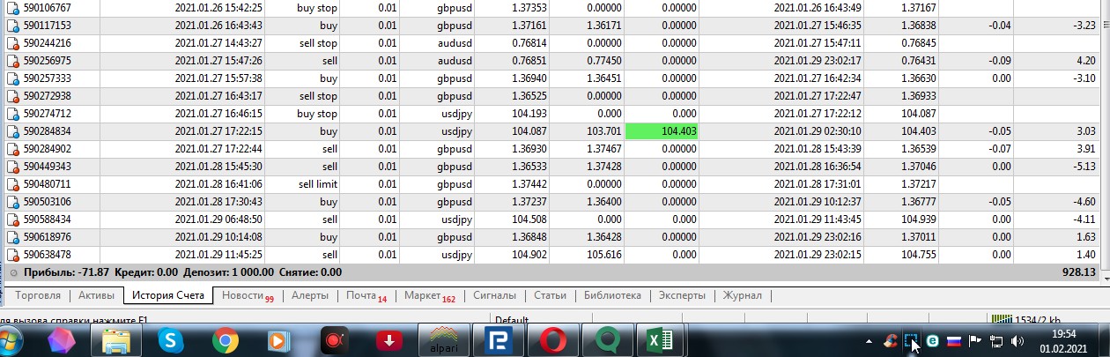The width and height of the screenshot is (1110, 357).
Task: Switch to the Торговля tab
Action: [x=38, y=295]
